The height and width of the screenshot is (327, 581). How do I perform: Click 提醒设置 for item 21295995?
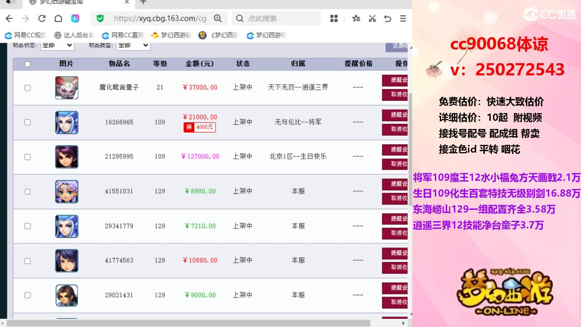pyautogui.click(x=395, y=149)
